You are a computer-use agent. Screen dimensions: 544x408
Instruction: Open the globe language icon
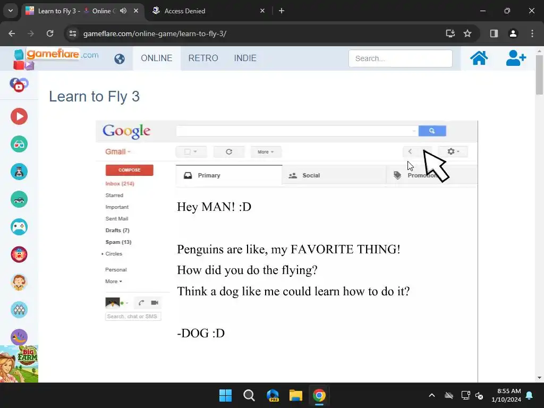pyautogui.click(x=120, y=58)
